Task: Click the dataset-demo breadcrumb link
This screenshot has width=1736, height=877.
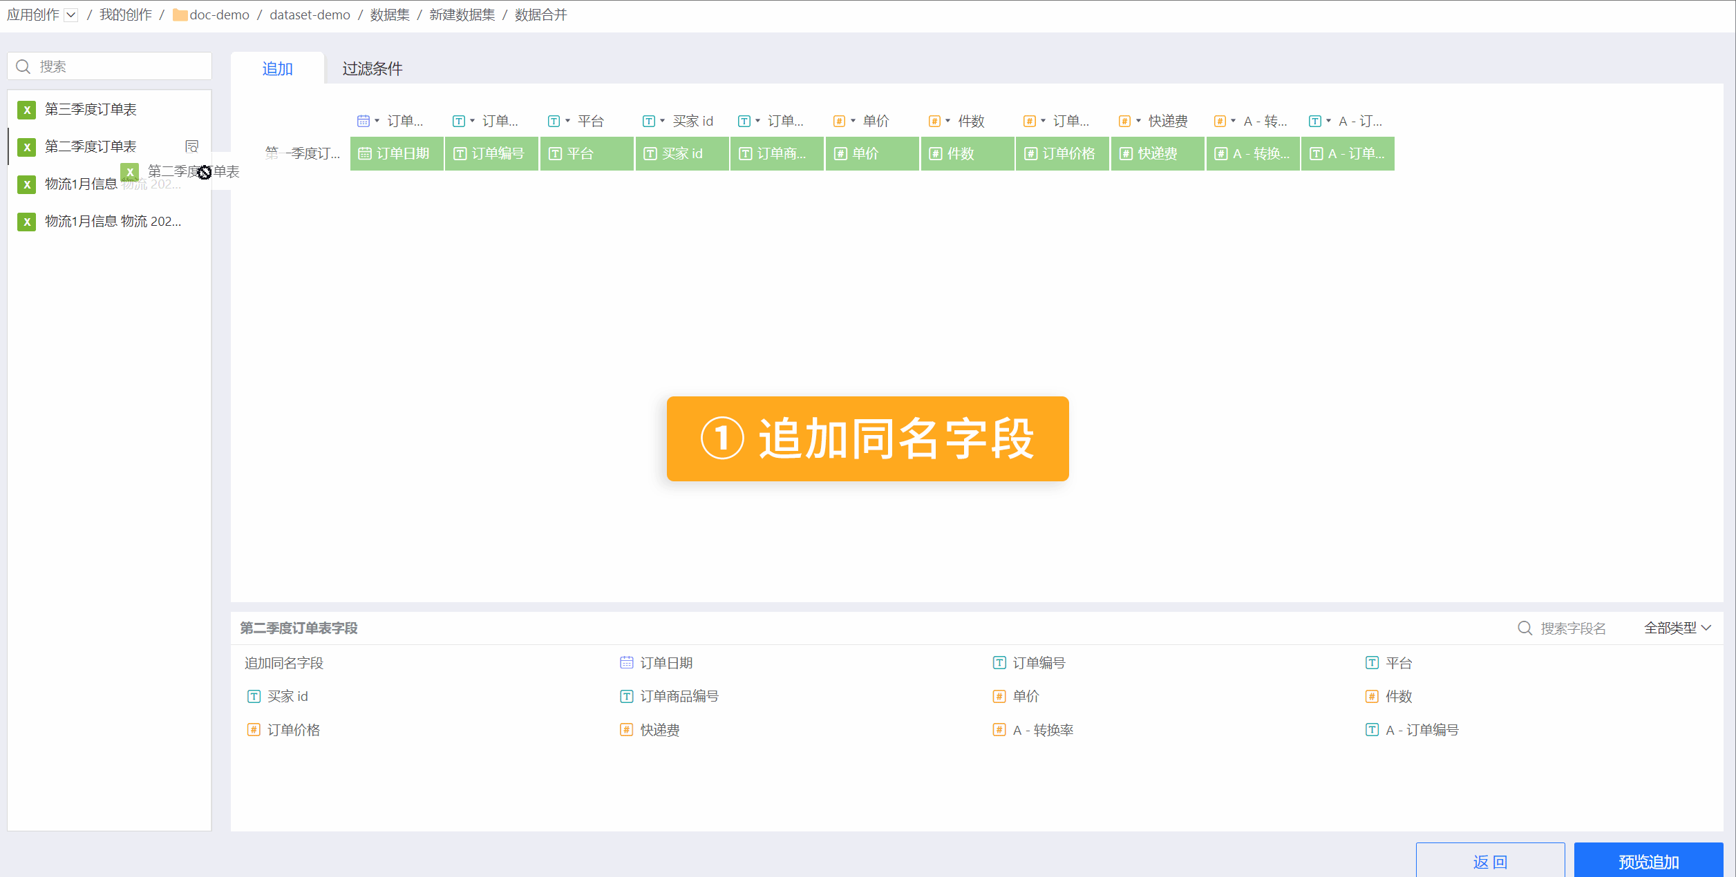Action: 310,15
